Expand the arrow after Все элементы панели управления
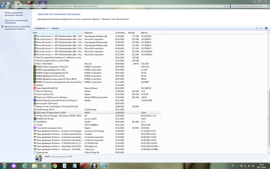Screen dimensions: 270x169 point(71,6)
